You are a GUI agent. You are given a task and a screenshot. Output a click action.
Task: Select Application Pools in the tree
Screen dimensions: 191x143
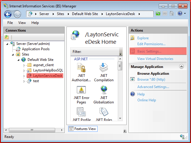36,49
